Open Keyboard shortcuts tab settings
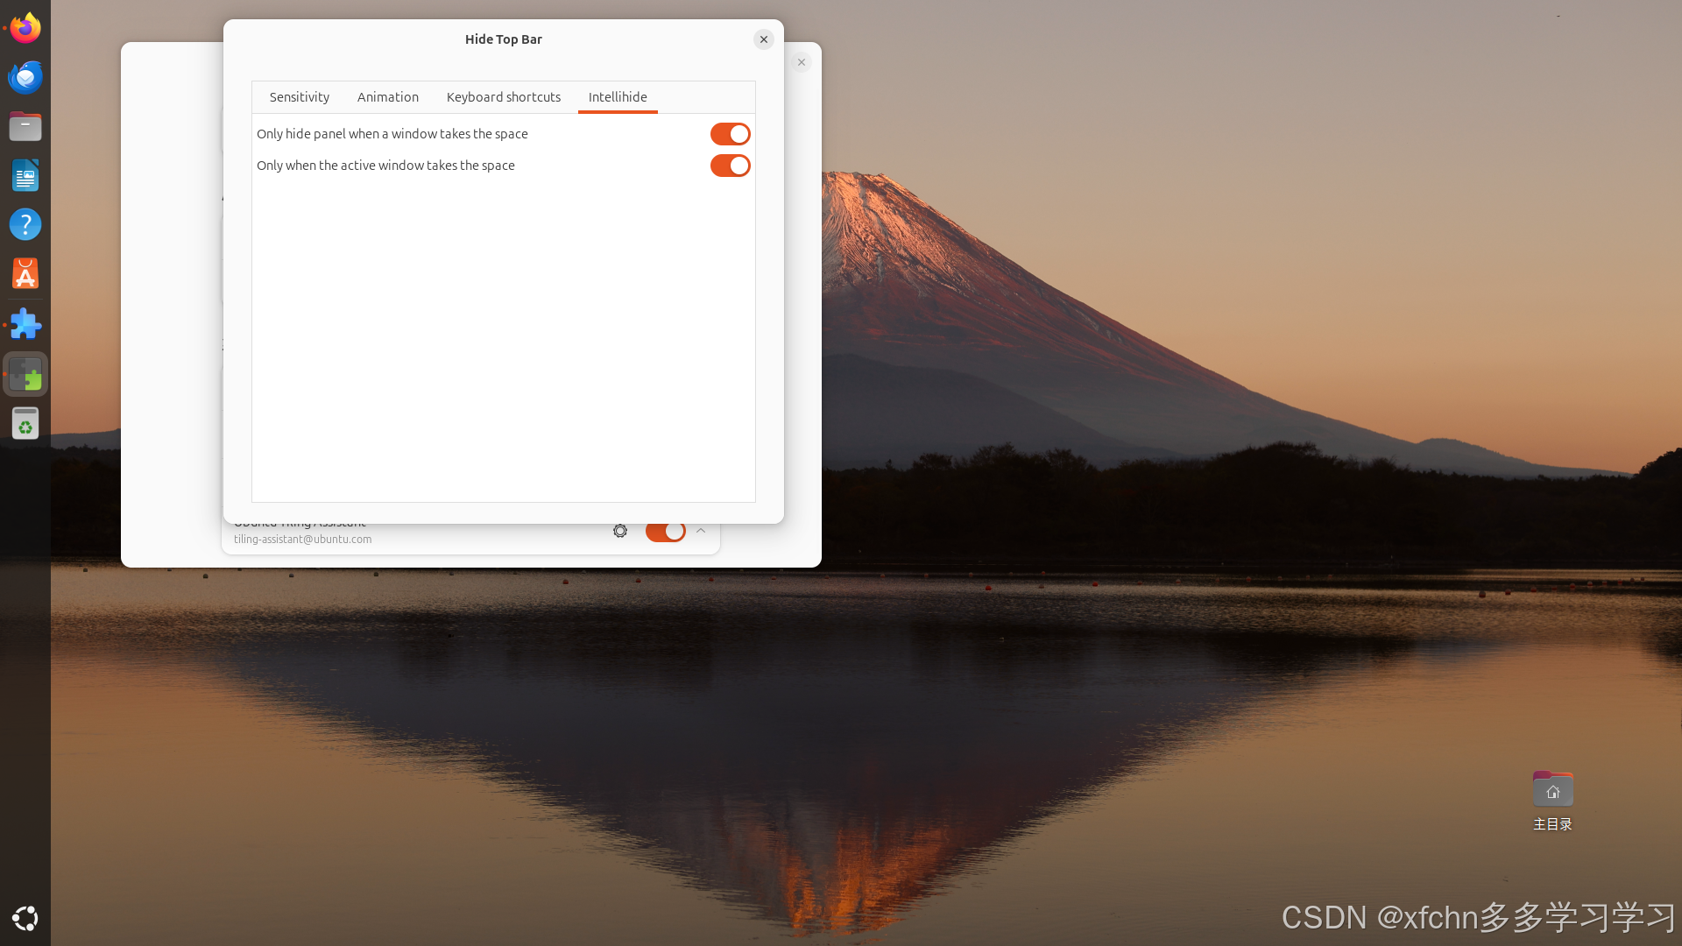This screenshot has height=946, width=1682. 504,95
